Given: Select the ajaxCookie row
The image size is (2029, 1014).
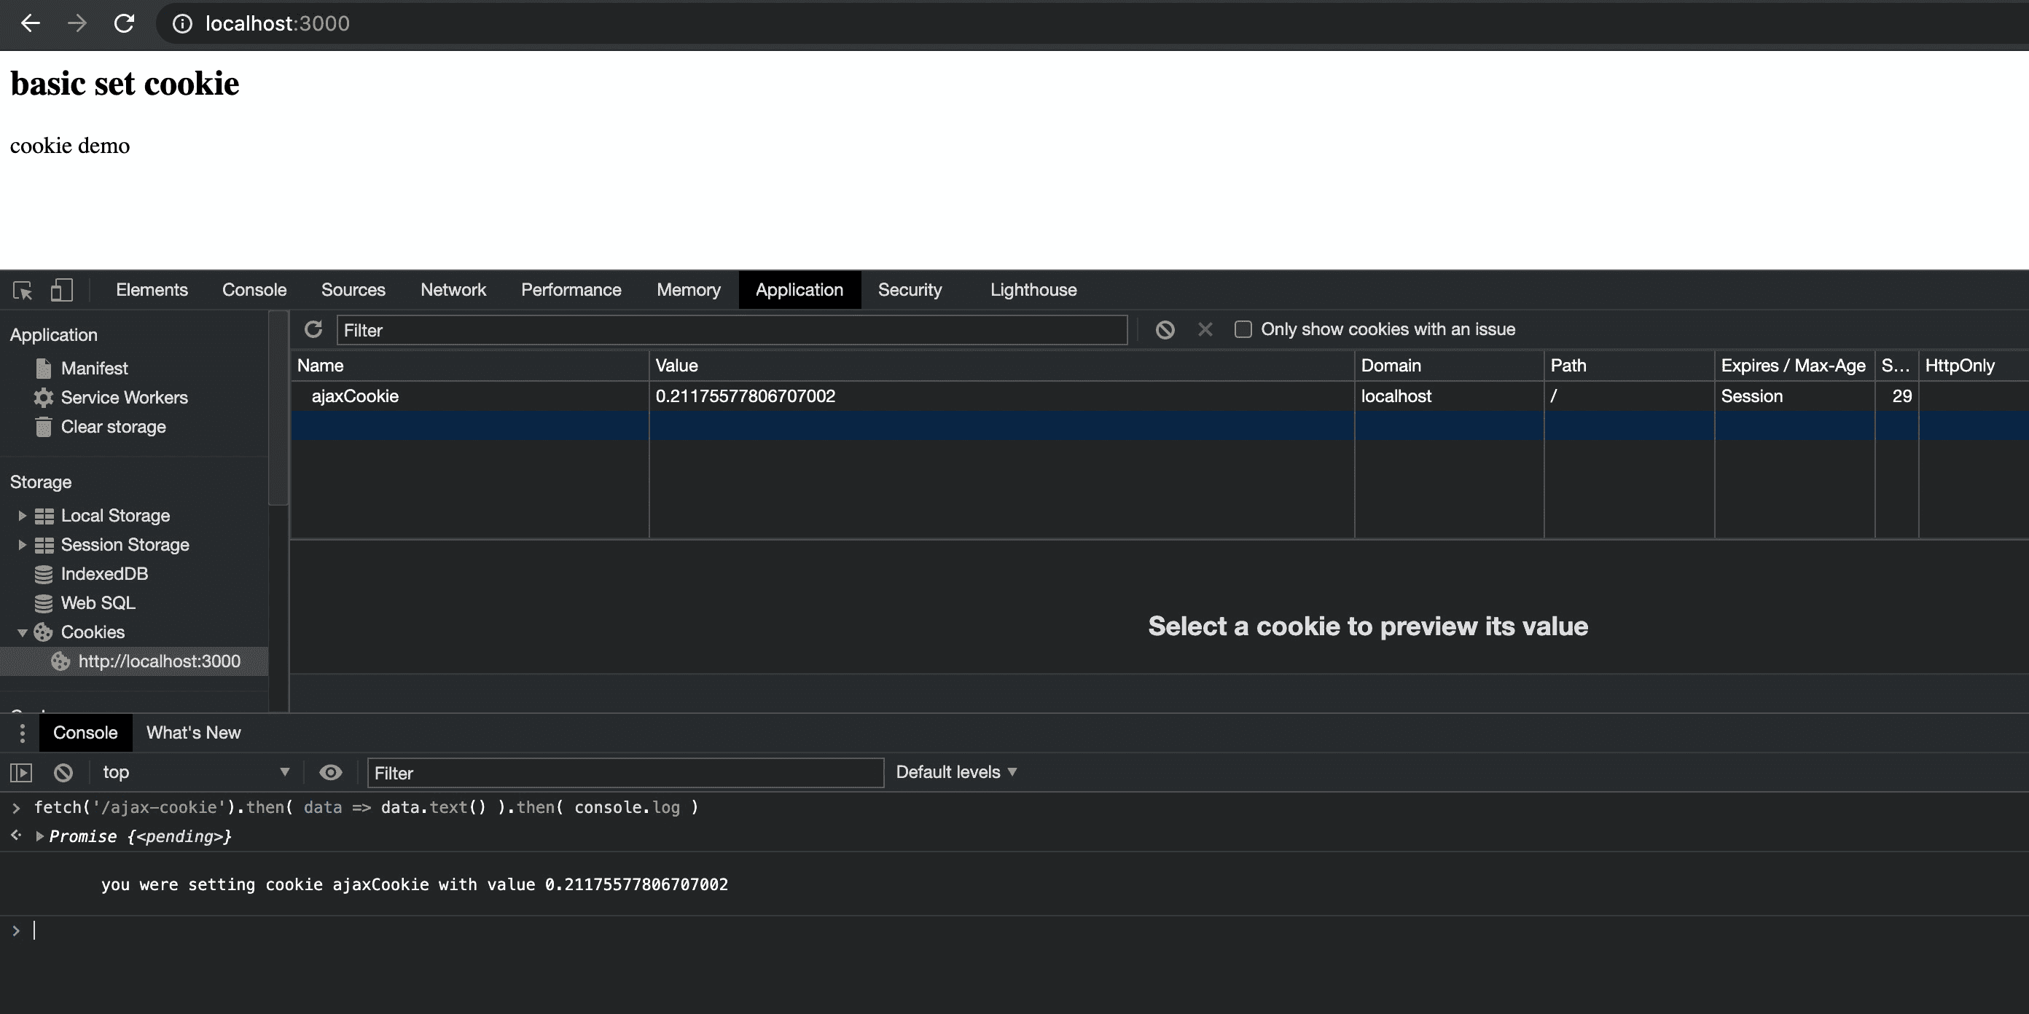Looking at the screenshot, I should [355, 396].
